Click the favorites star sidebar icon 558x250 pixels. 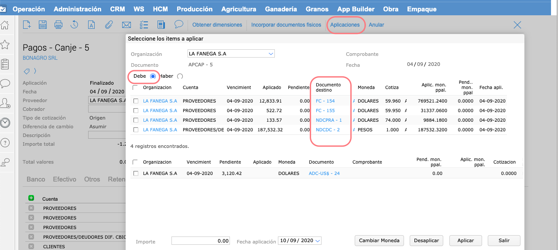point(5,45)
